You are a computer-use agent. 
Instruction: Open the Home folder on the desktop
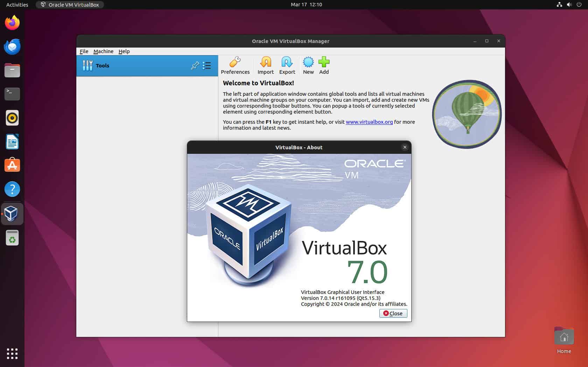pos(564,337)
